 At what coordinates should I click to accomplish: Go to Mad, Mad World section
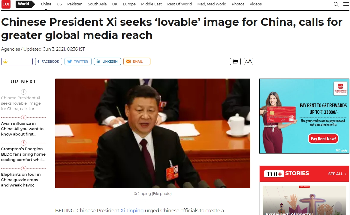point(212,4)
